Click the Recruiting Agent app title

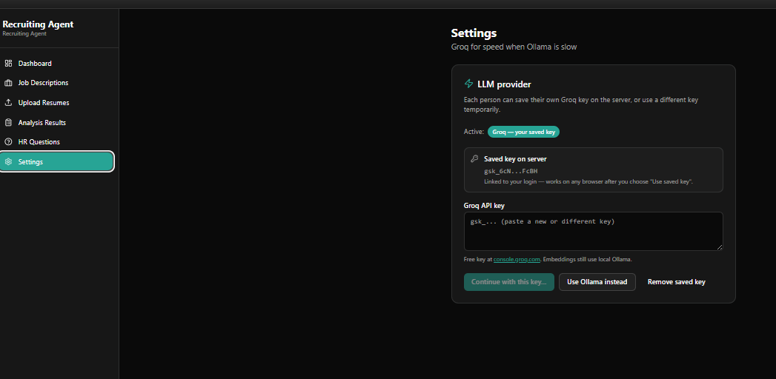point(38,24)
